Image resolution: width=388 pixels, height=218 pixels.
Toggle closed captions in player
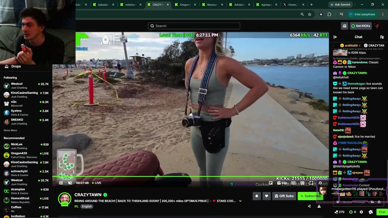coord(293,183)
